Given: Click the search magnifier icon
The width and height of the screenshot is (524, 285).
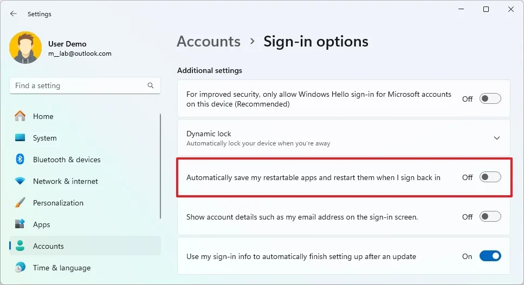Looking at the screenshot, I should coord(151,85).
